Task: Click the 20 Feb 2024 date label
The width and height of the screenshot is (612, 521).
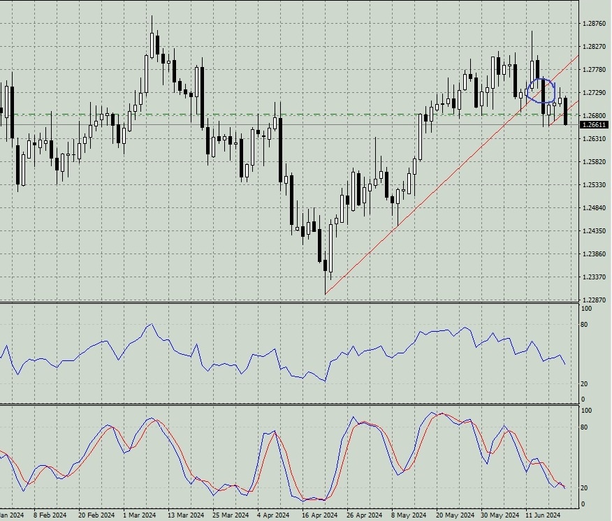Action: coord(96,515)
